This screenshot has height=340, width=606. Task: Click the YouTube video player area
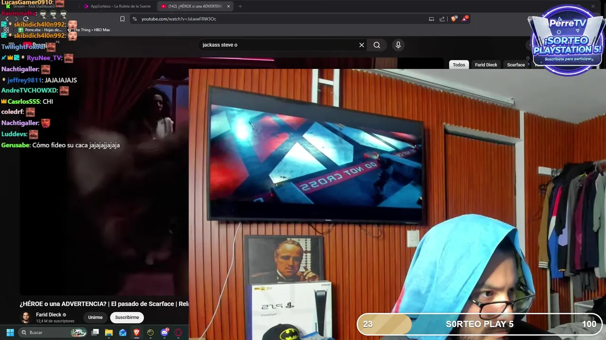tap(104, 177)
